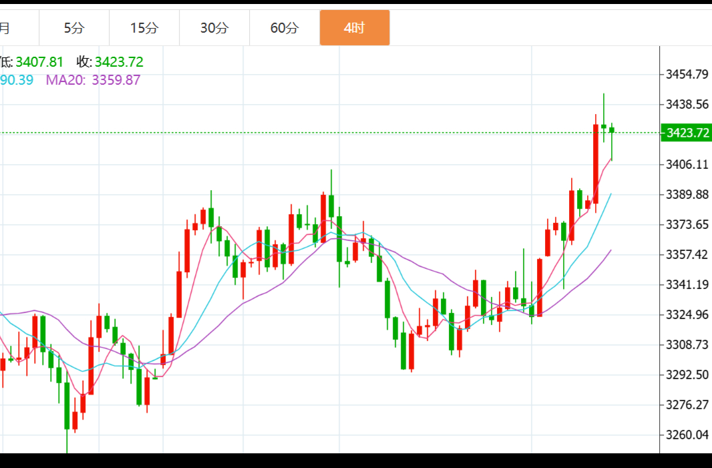The width and height of the screenshot is (712, 468).
Task: Click the 3454.79 price axis label
Action: [x=687, y=75]
